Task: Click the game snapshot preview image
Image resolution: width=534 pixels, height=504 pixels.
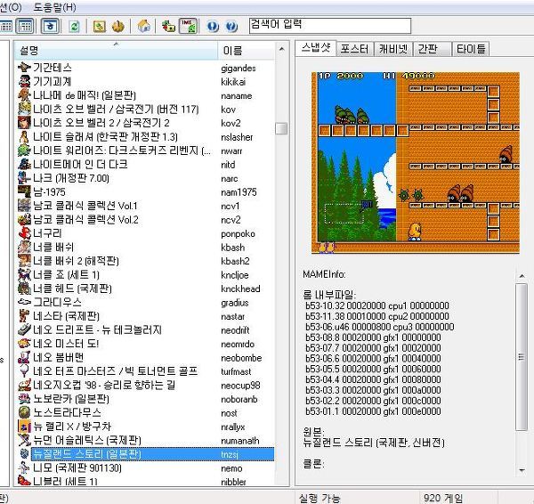Action: pyautogui.click(x=416, y=163)
